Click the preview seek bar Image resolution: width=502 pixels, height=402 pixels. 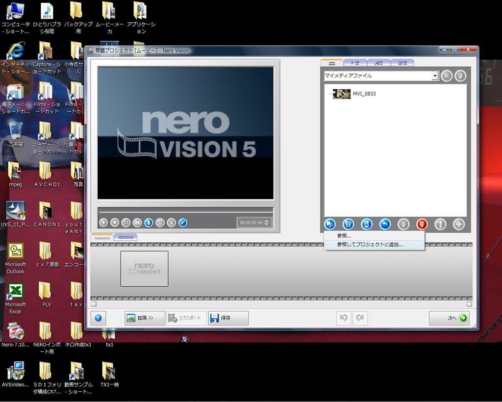(x=185, y=210)
